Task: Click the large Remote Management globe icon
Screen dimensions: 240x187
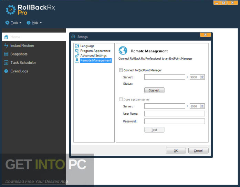Action: [x=123, y=51]
